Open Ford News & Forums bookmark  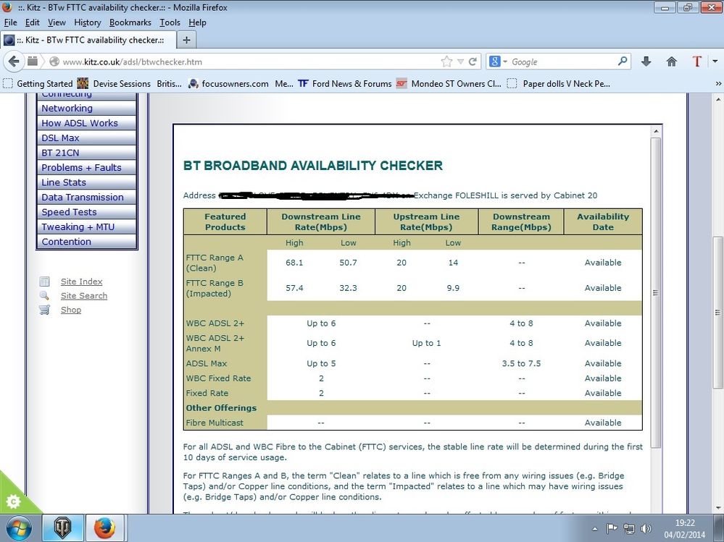coord(345,84)
